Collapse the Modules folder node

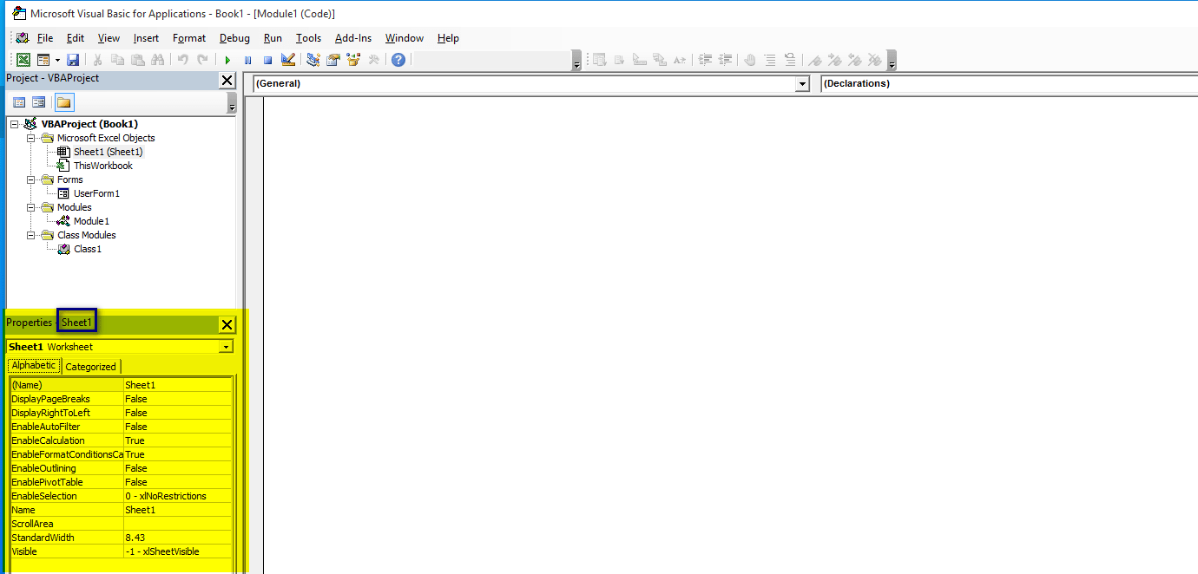31,207
